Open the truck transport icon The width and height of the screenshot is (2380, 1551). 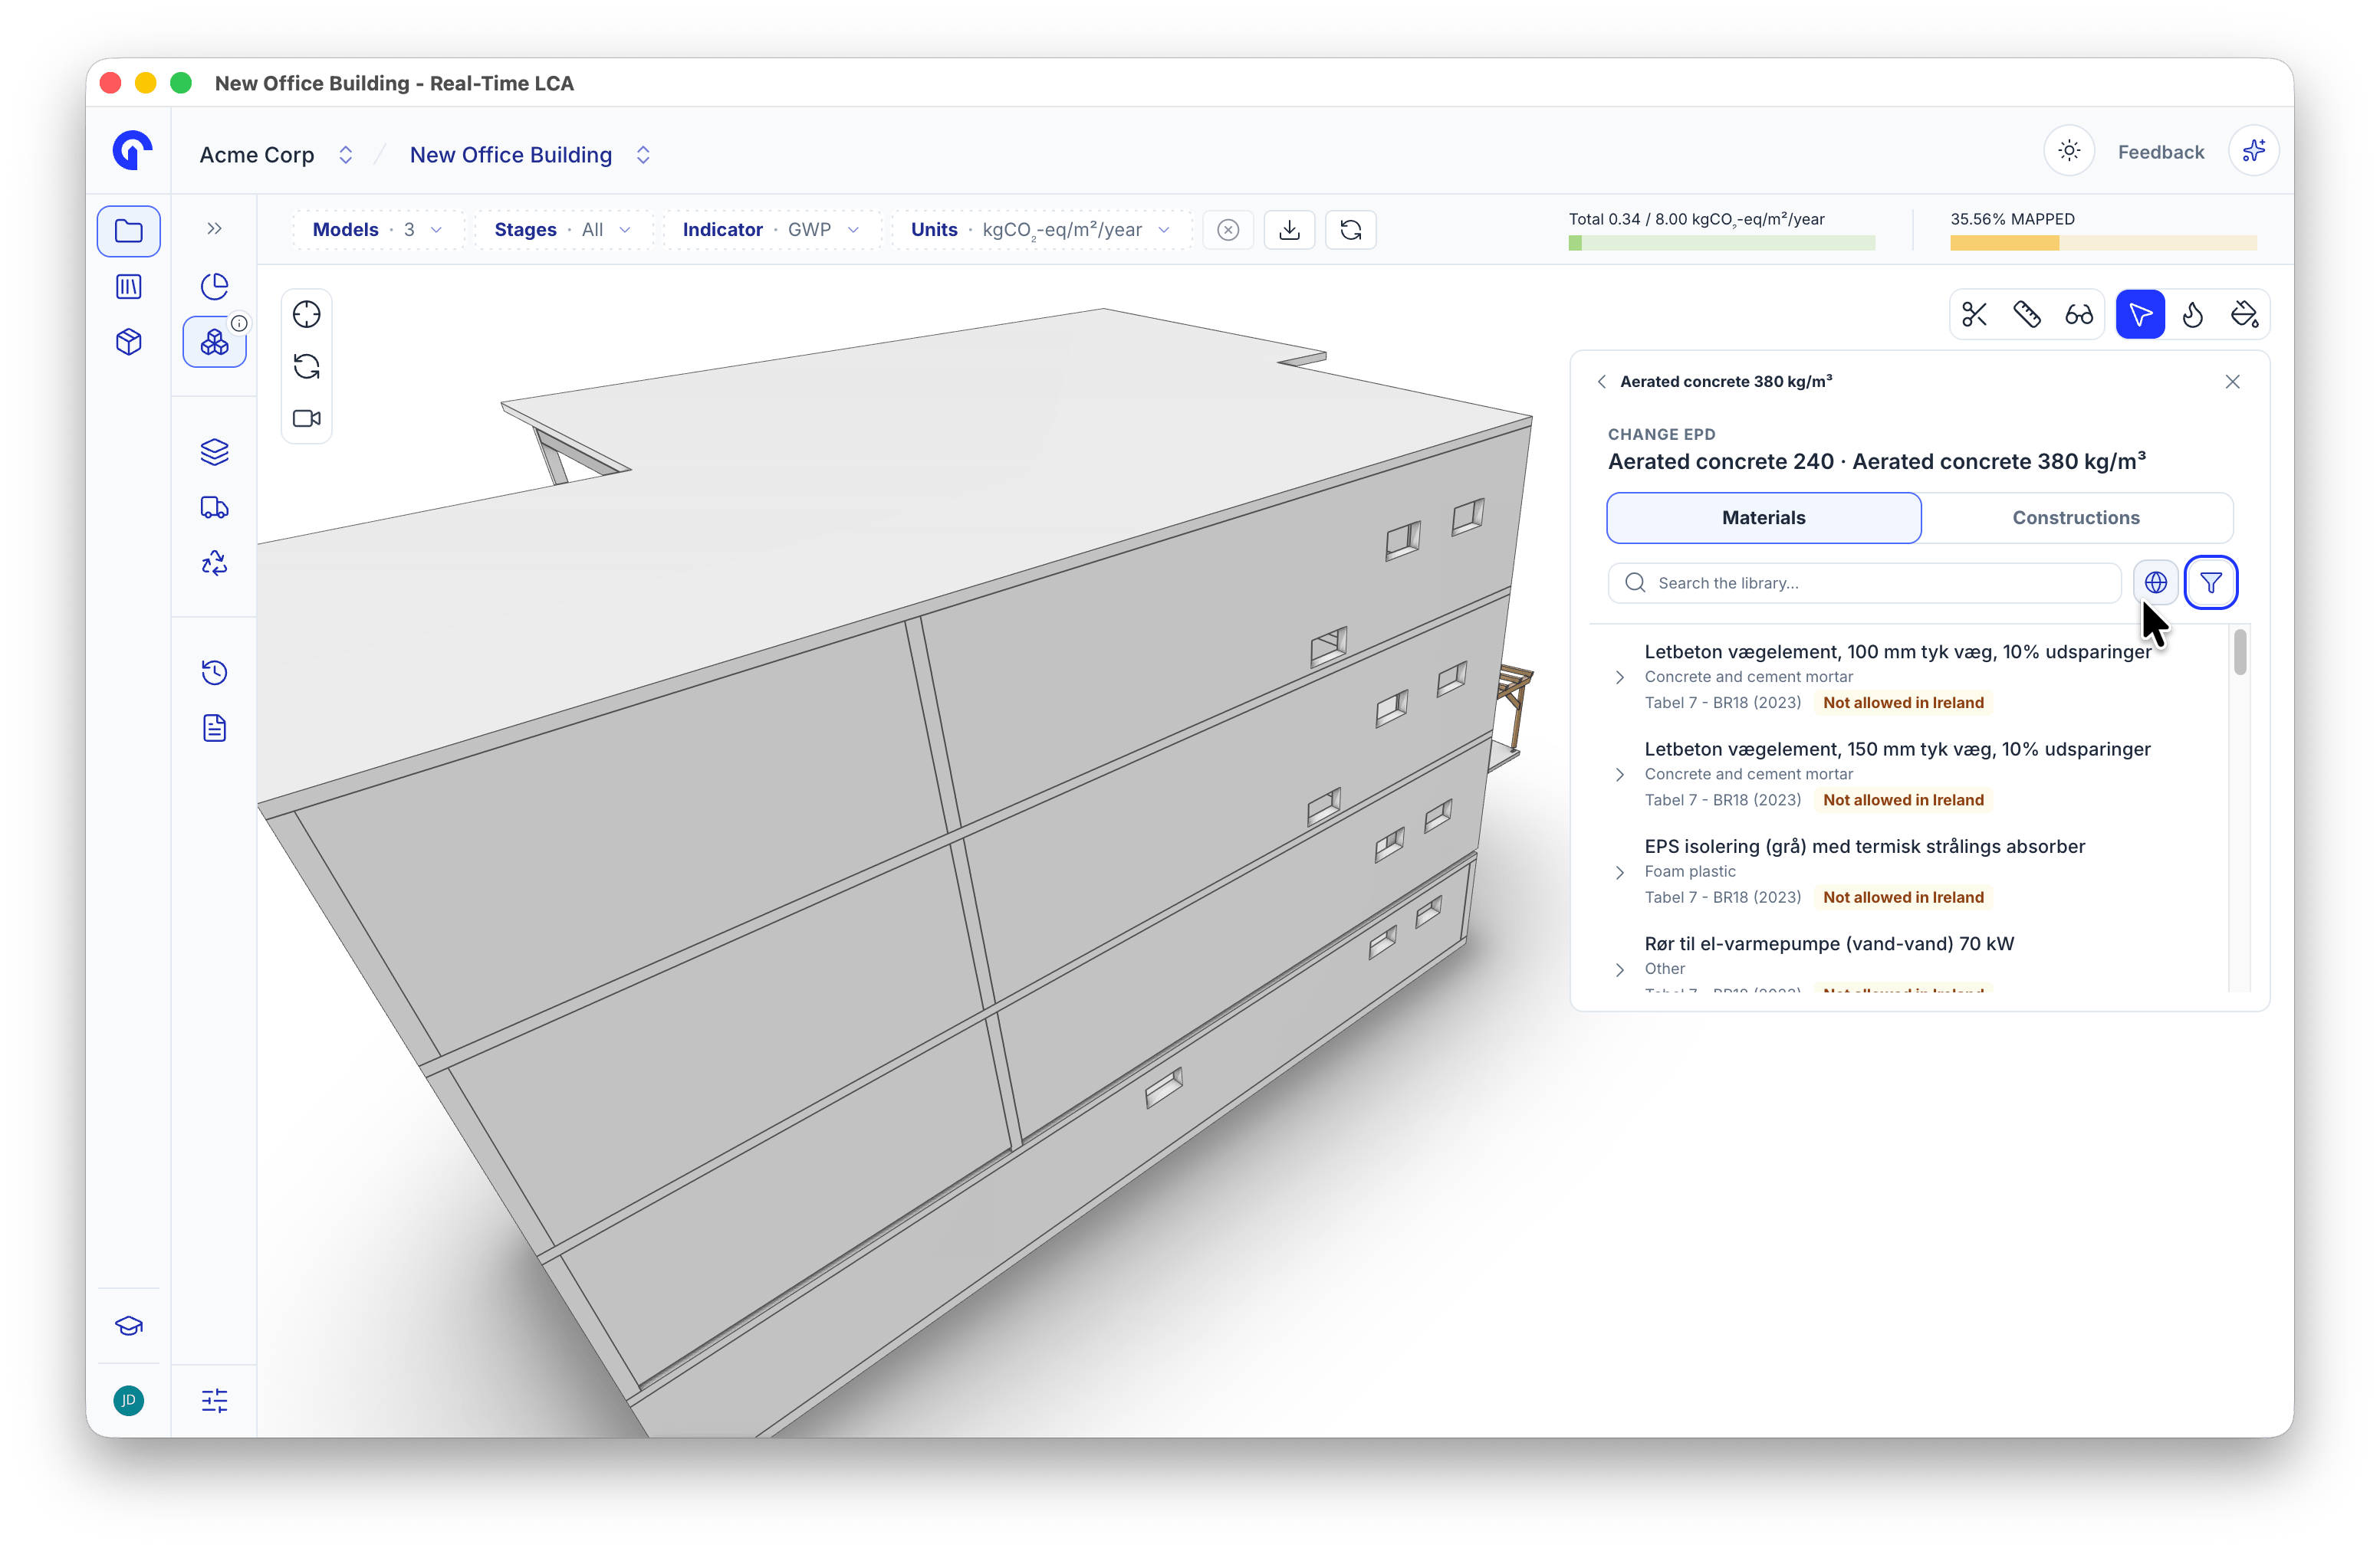pos(214,507)
